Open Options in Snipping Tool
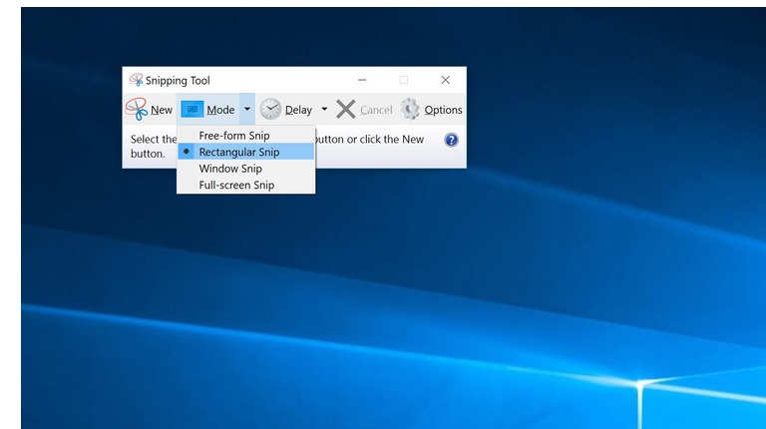Image resolution: width=766 pixels, height=429 pixels. coord(443,110)
